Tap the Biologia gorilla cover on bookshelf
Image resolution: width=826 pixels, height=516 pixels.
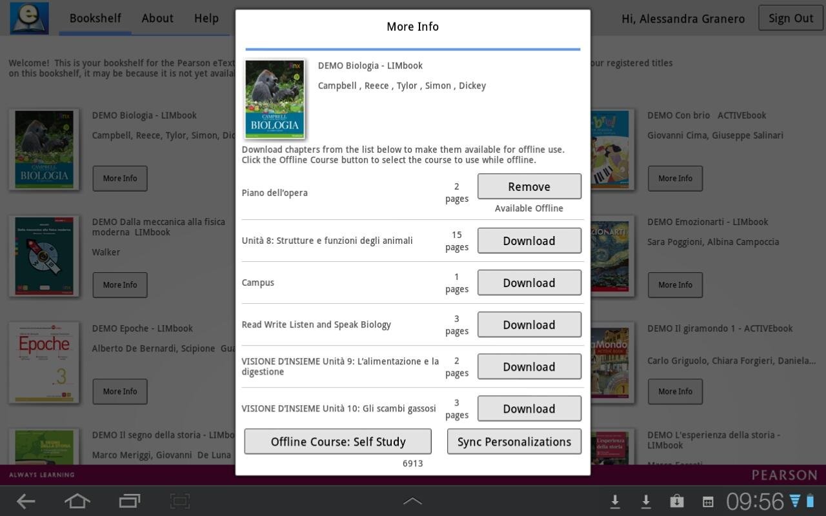click(44, 150)
